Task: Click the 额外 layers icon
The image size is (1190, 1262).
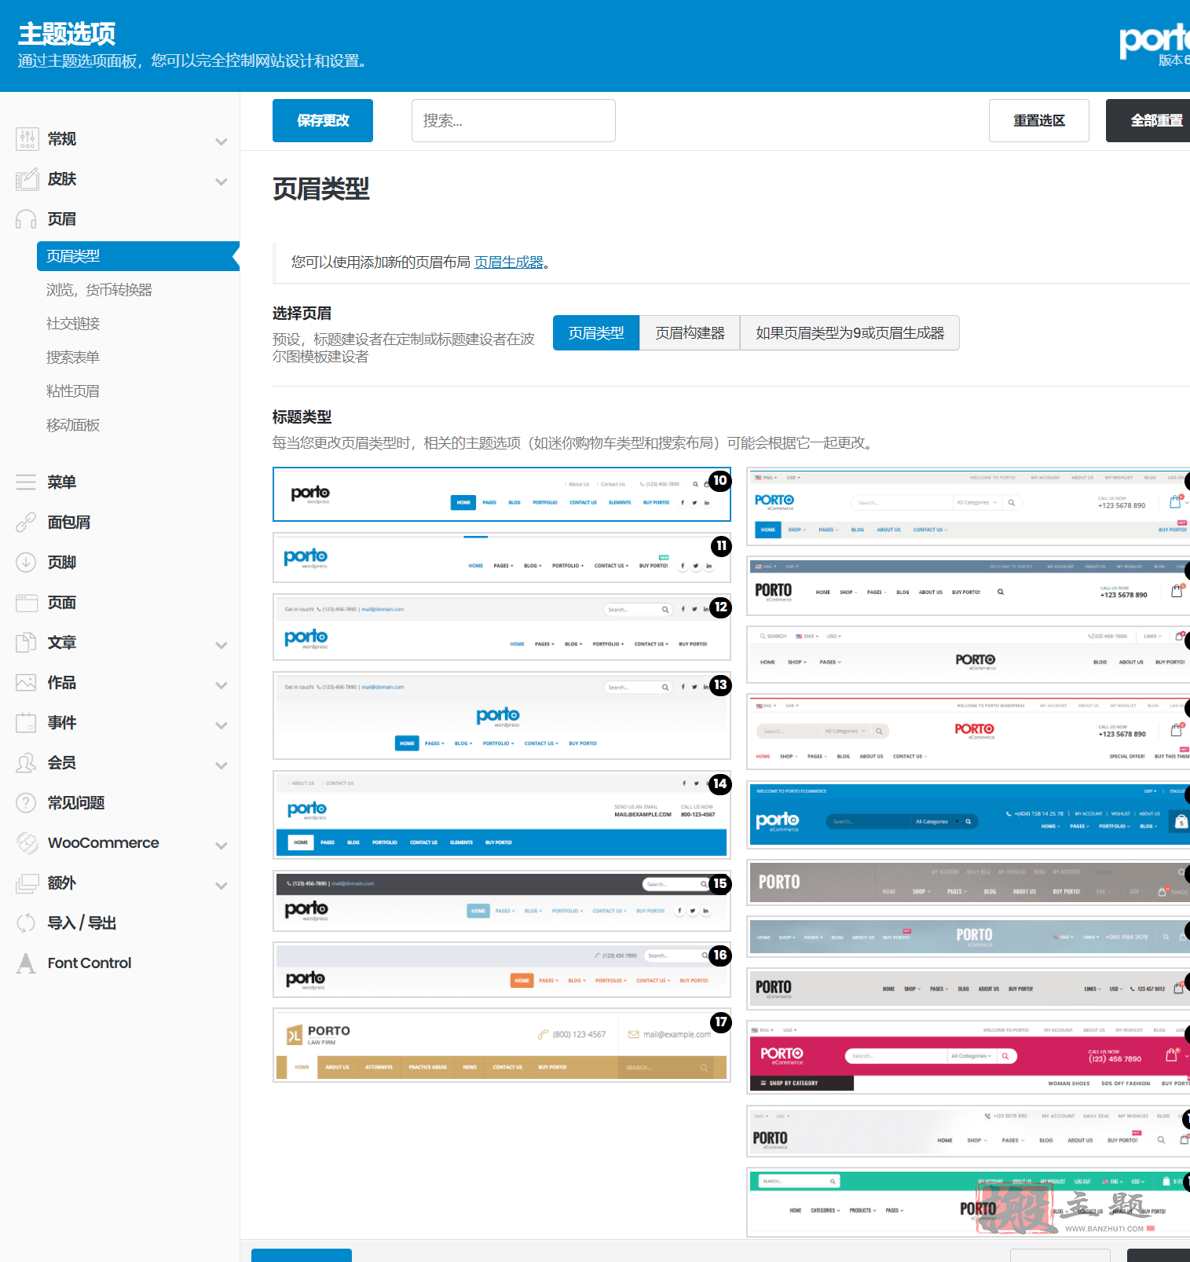Action: [27, 882]
